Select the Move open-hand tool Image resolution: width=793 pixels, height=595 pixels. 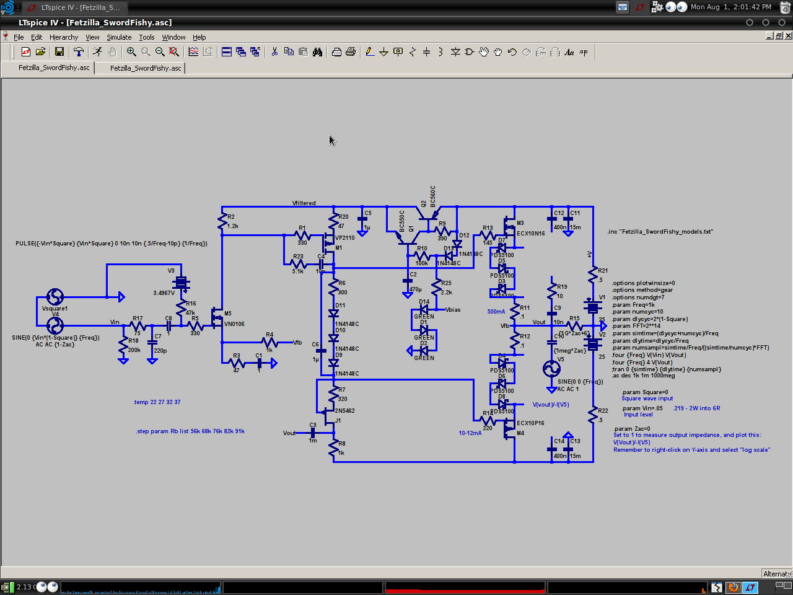[484, 52]
